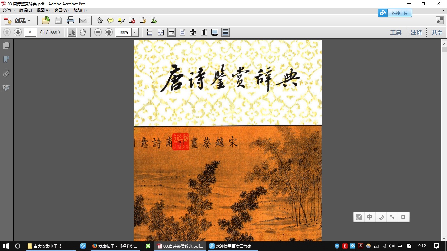447x251 pixels.
Task: Select the highlight text tool icon
Action: point(121,20)
